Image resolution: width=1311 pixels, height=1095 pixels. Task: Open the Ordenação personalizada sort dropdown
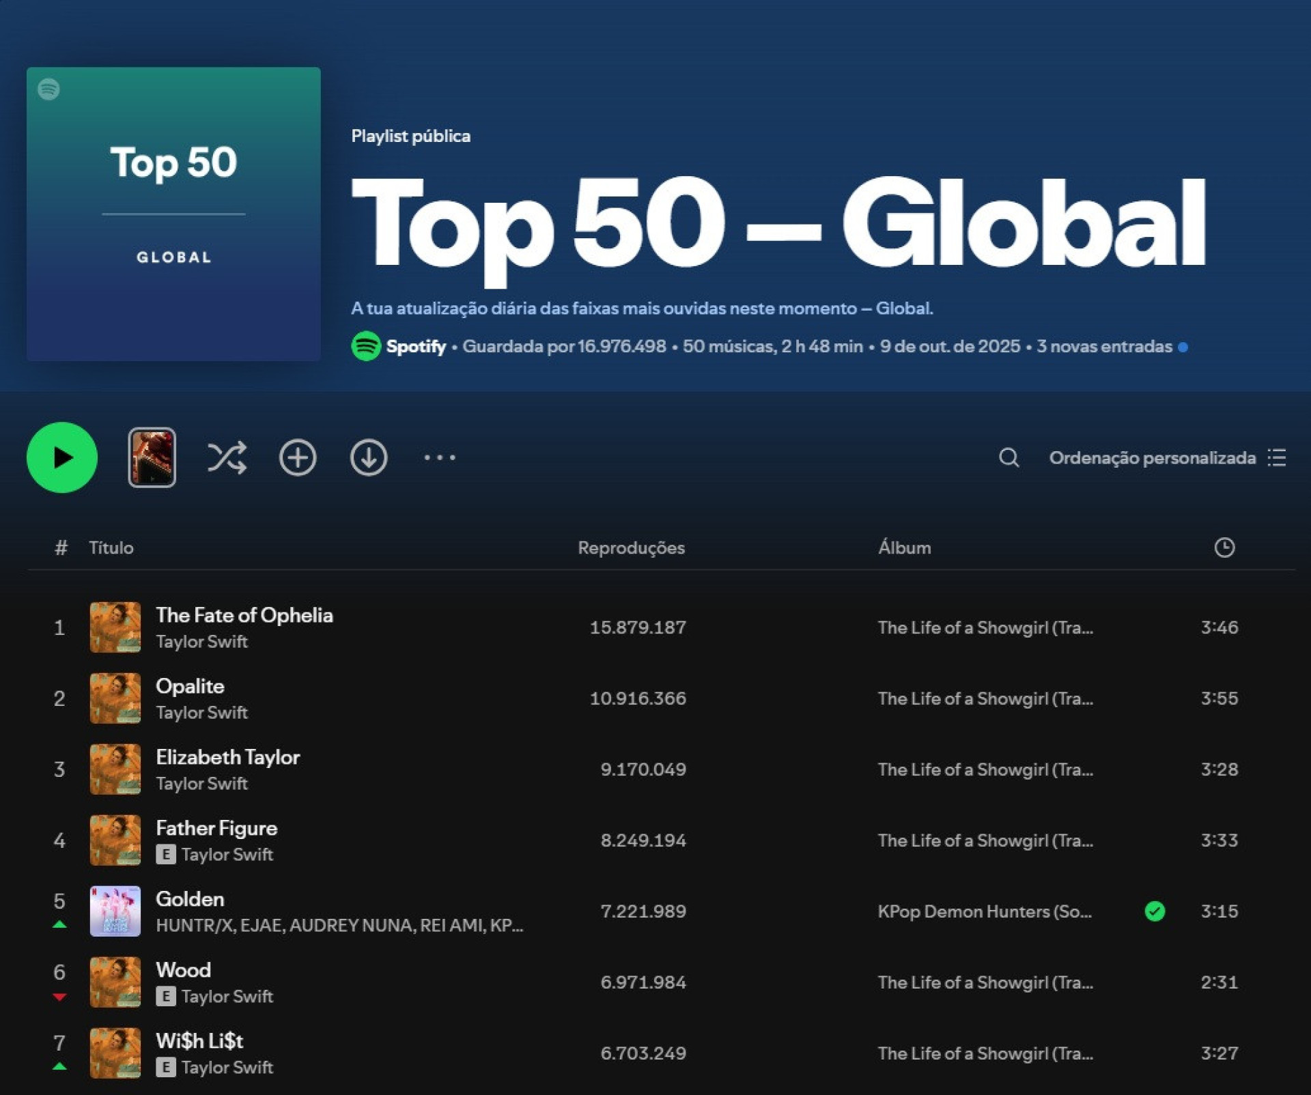[x=1152, y=457]
